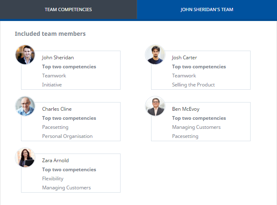
Task: Select Managing Customers under Ben McEvoy
Action: pos(196,127)
